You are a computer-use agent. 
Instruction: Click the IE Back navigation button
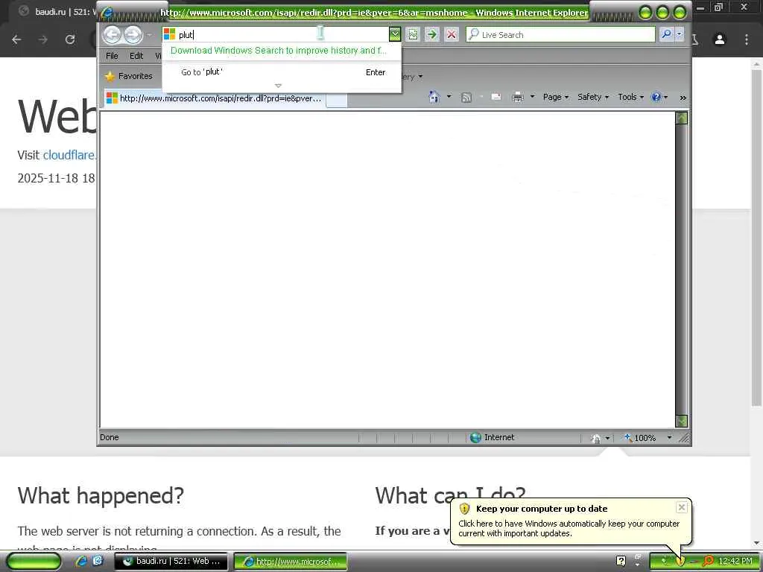coord(112,34)
